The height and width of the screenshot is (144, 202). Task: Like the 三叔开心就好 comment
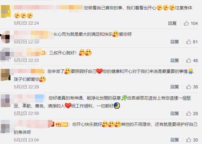(188, 60)
